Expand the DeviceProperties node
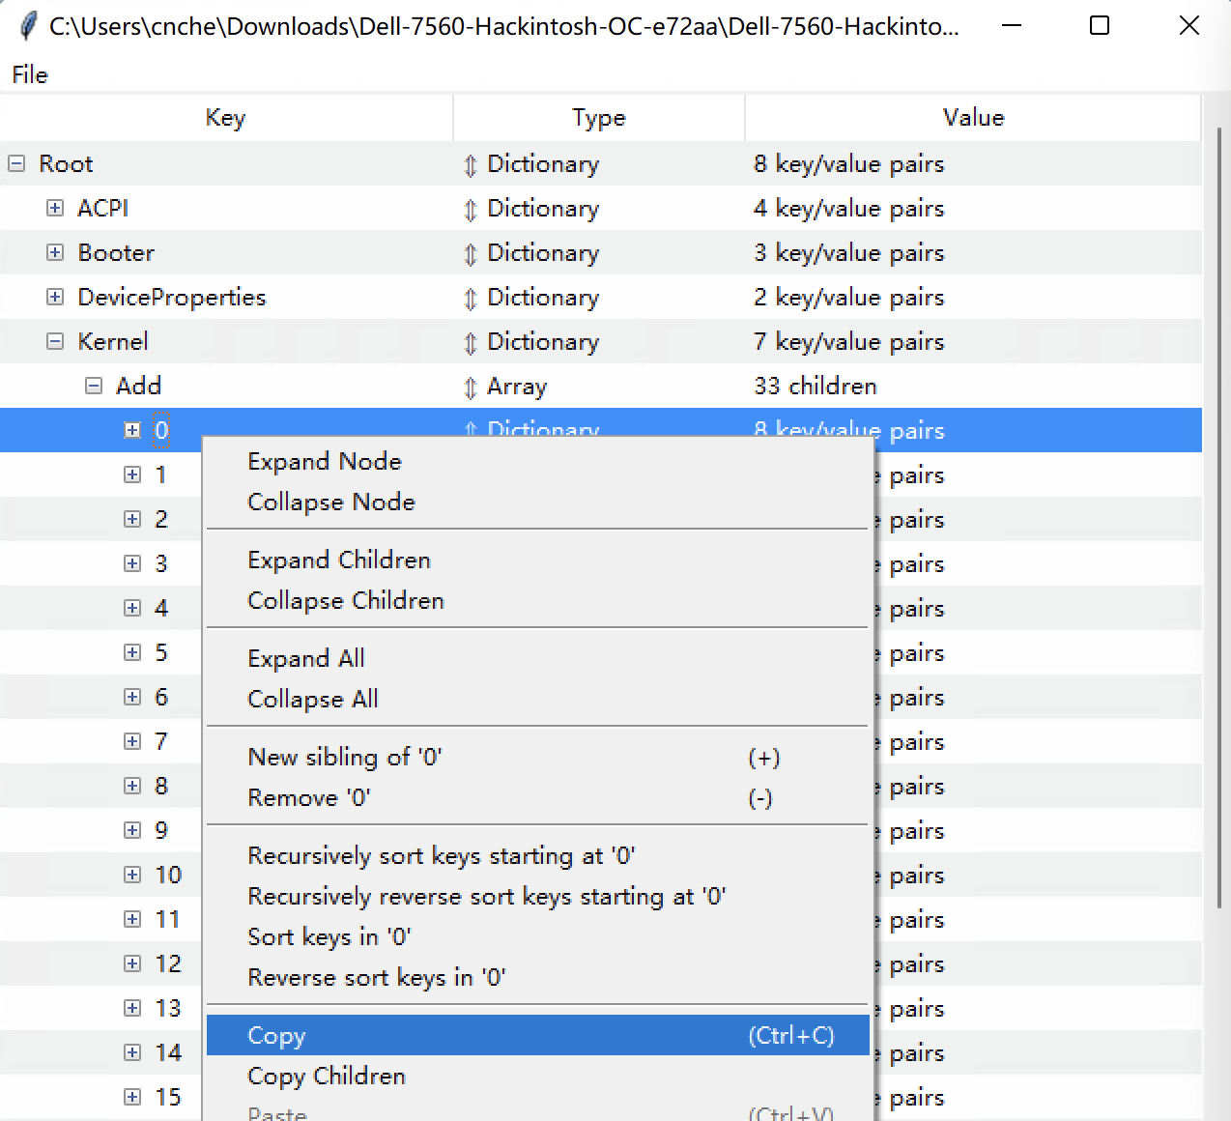Viewport: 1231px width, 1121px height. 55,297
